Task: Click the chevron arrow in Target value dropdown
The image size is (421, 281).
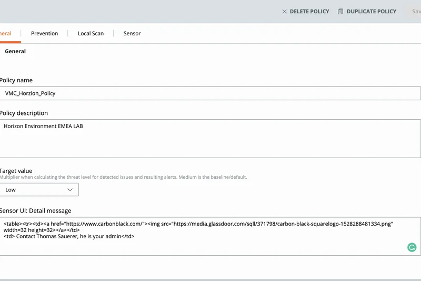Action: coord(70,190)
